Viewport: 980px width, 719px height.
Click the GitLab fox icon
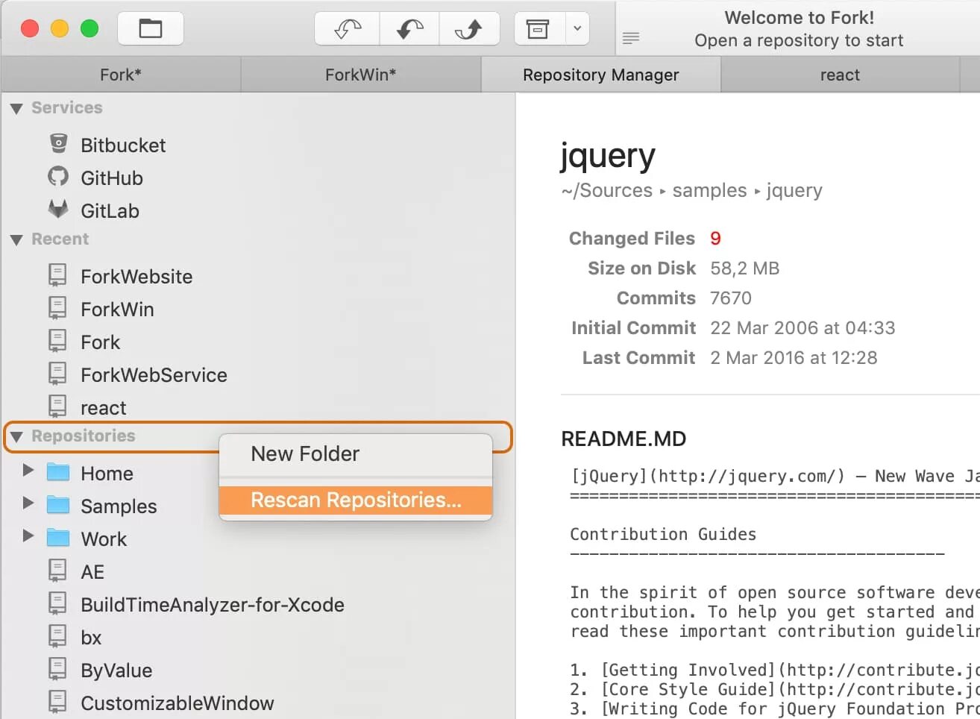coord(58,209)
